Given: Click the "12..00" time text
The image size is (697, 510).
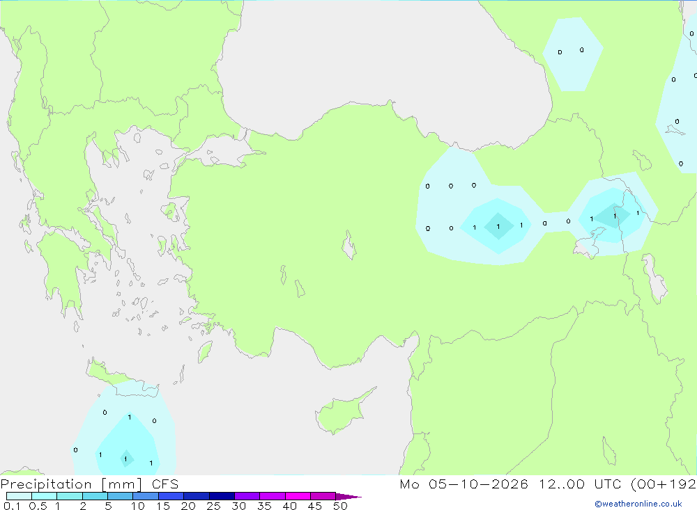Looking at the screenshot, I should coord(562,484).
